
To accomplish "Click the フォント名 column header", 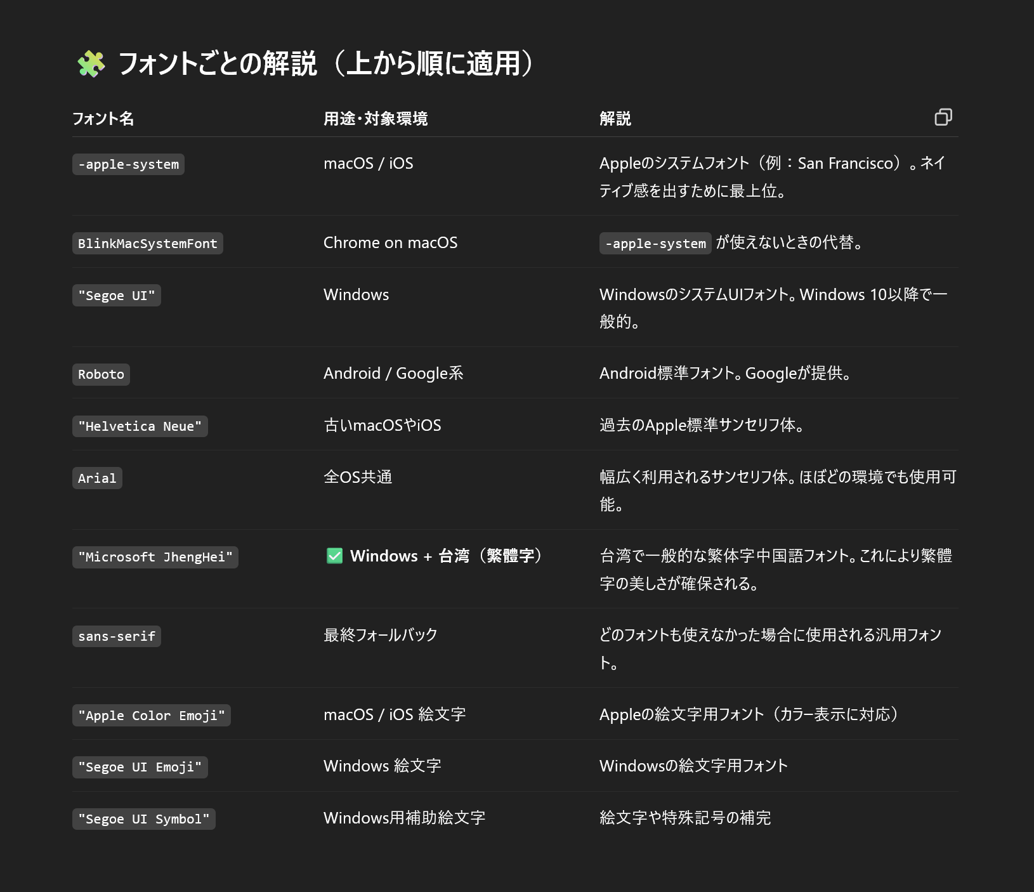I will pyautogui.click(x=103, y=119).
